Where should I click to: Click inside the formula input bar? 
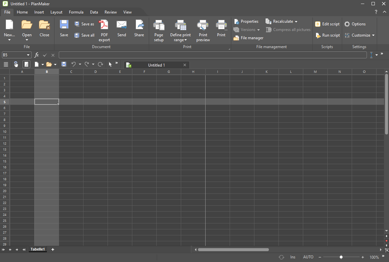pos(212,55)
